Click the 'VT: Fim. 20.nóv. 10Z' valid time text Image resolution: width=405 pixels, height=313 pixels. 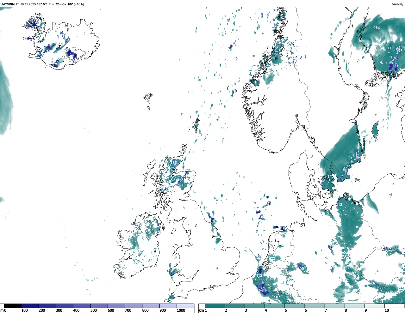click(58, 4)
